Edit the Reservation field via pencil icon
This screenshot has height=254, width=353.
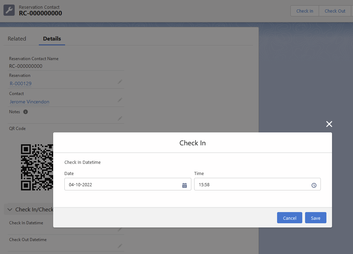(120, 81)
